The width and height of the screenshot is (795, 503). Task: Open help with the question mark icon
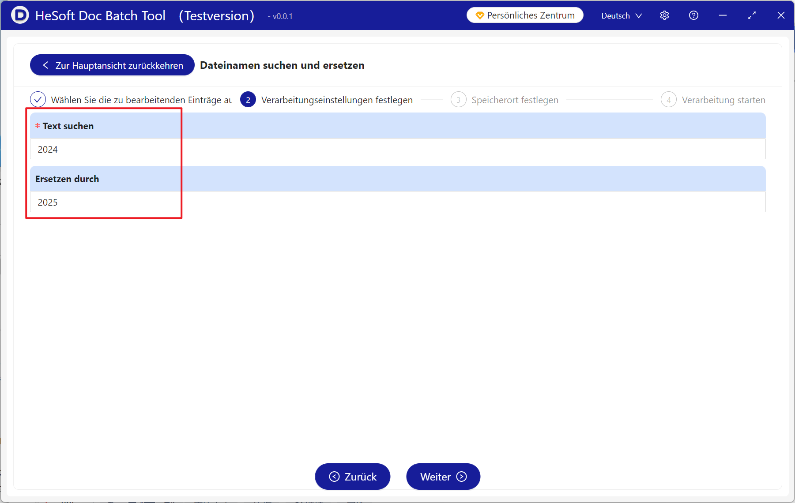693,15
